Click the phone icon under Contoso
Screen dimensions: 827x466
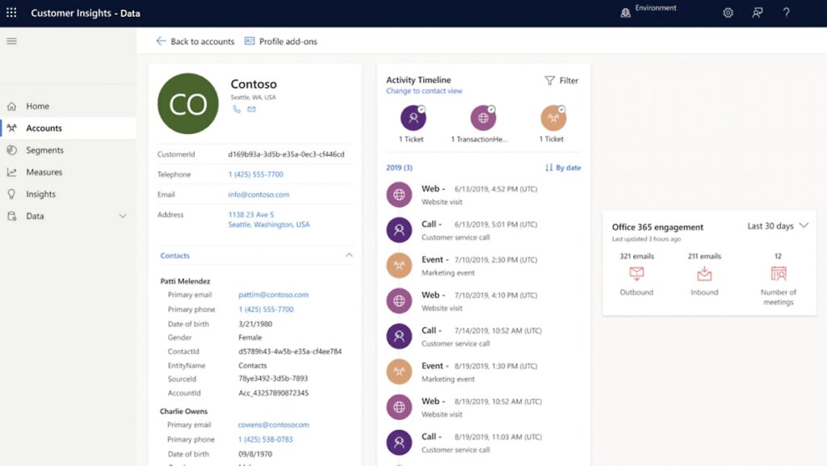[237, 109]
